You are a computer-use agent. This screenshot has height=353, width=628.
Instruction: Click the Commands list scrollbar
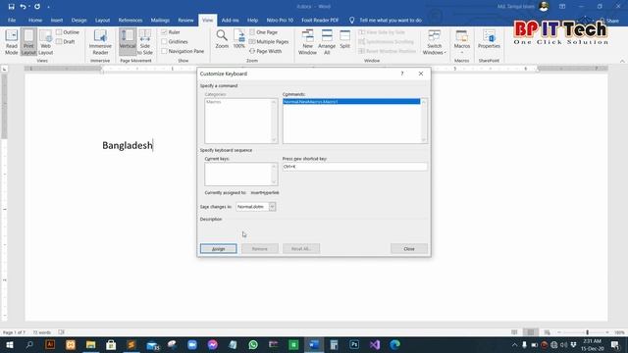pyautogui.click(x=423, y=121)
